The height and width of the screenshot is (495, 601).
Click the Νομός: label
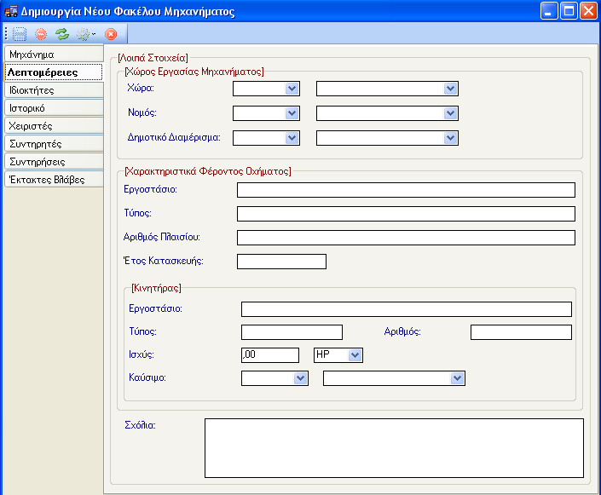pos(142,112)
